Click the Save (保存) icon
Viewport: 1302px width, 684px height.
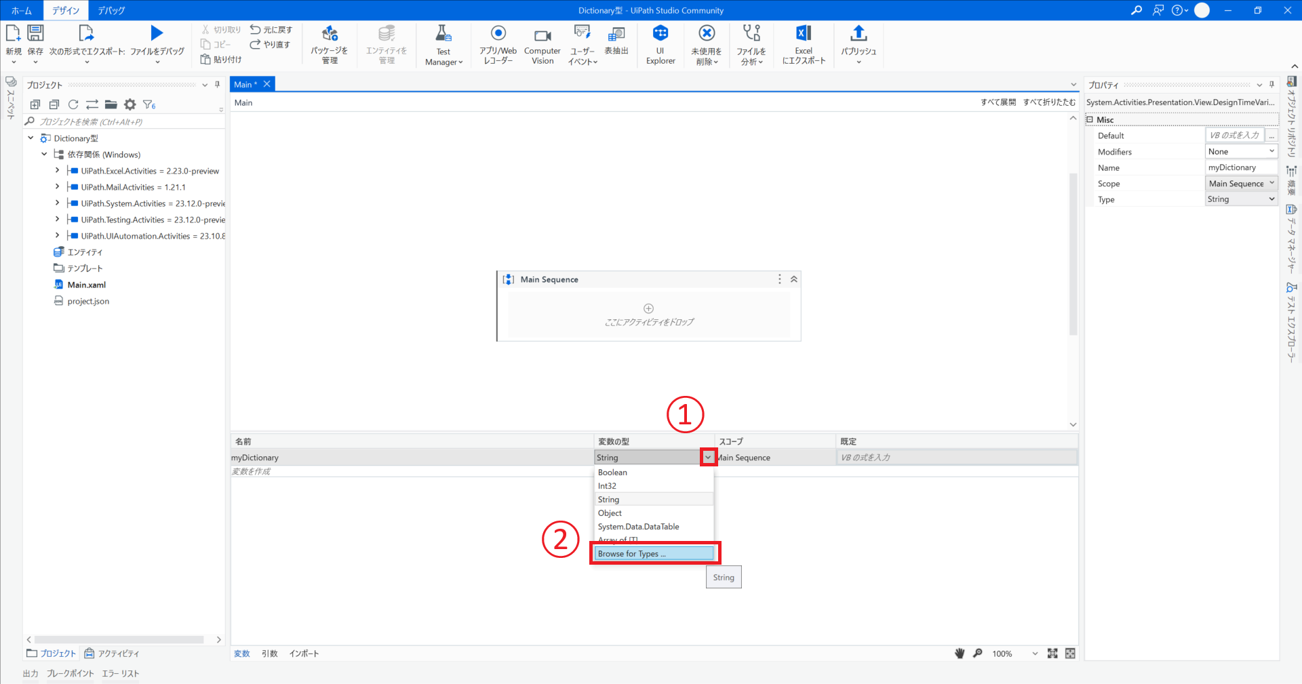click(35, 33)
